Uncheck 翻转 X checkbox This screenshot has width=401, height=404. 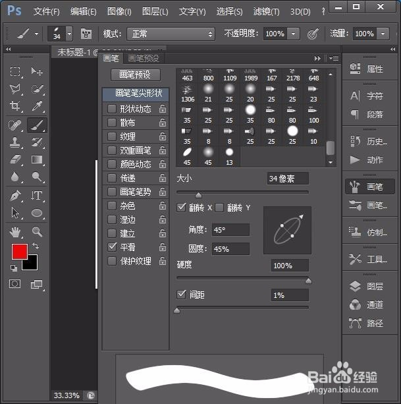181,208
